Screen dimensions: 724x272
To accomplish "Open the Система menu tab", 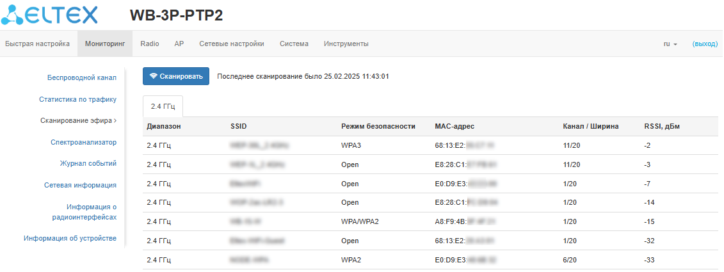I will [x=294, y=44].
